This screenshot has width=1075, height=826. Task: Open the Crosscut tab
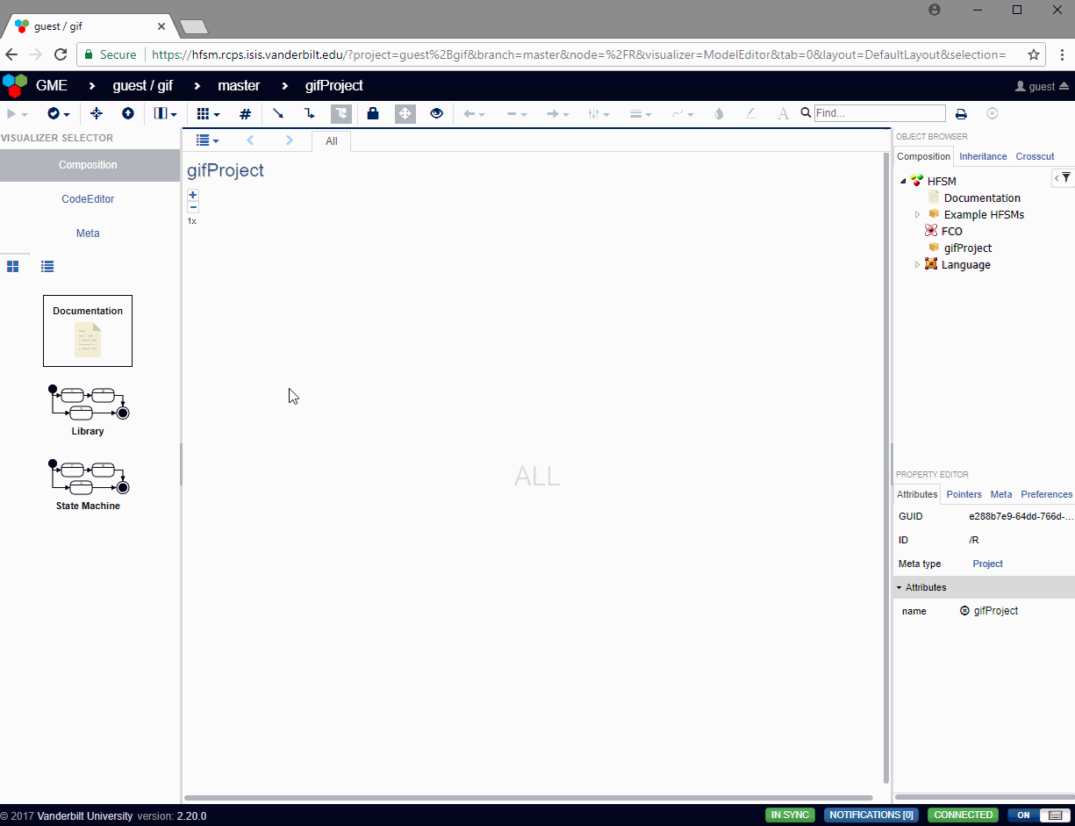1035,156
